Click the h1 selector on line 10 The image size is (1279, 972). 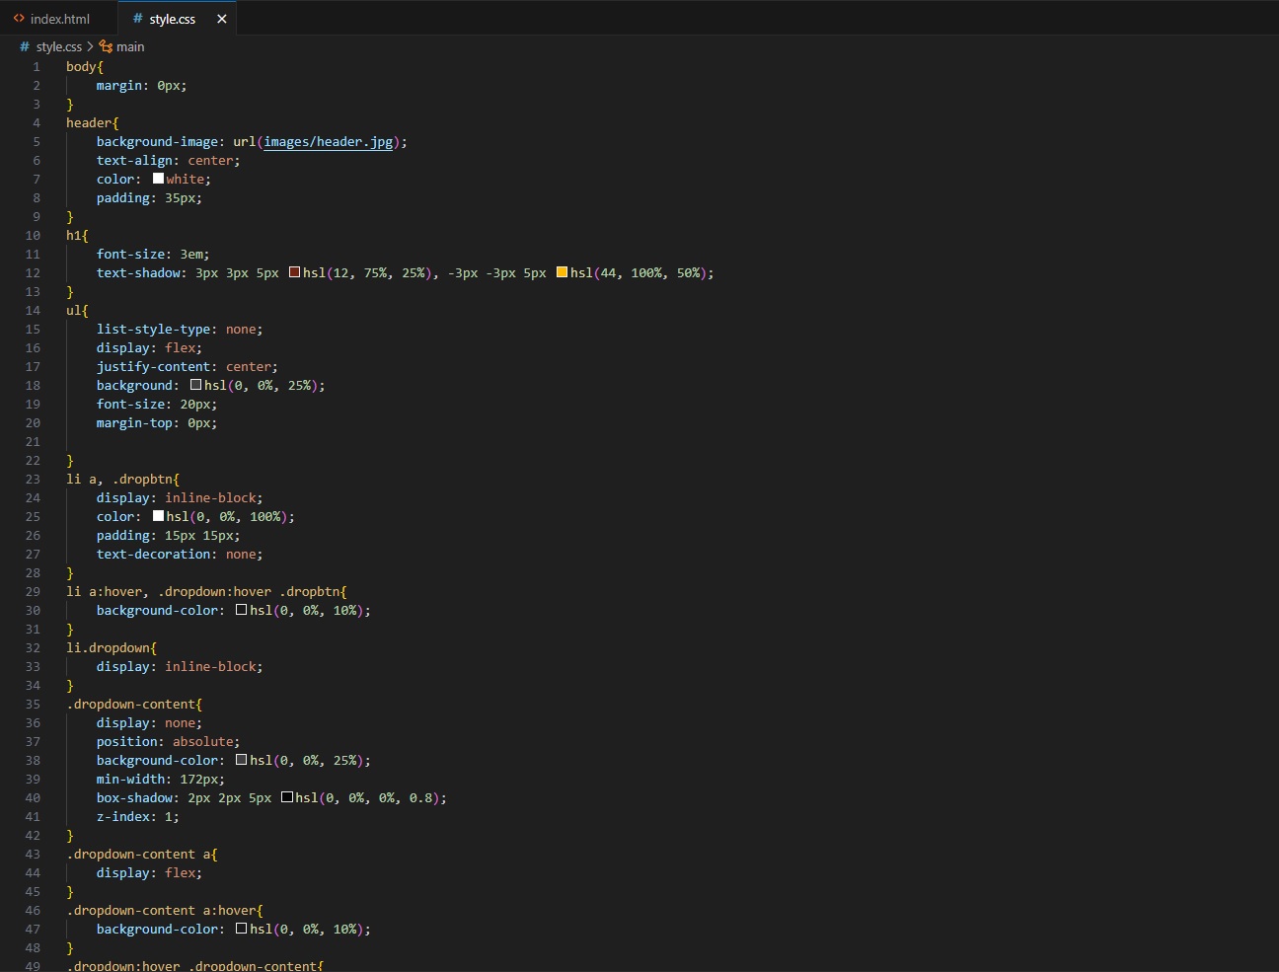coord(73,235)
